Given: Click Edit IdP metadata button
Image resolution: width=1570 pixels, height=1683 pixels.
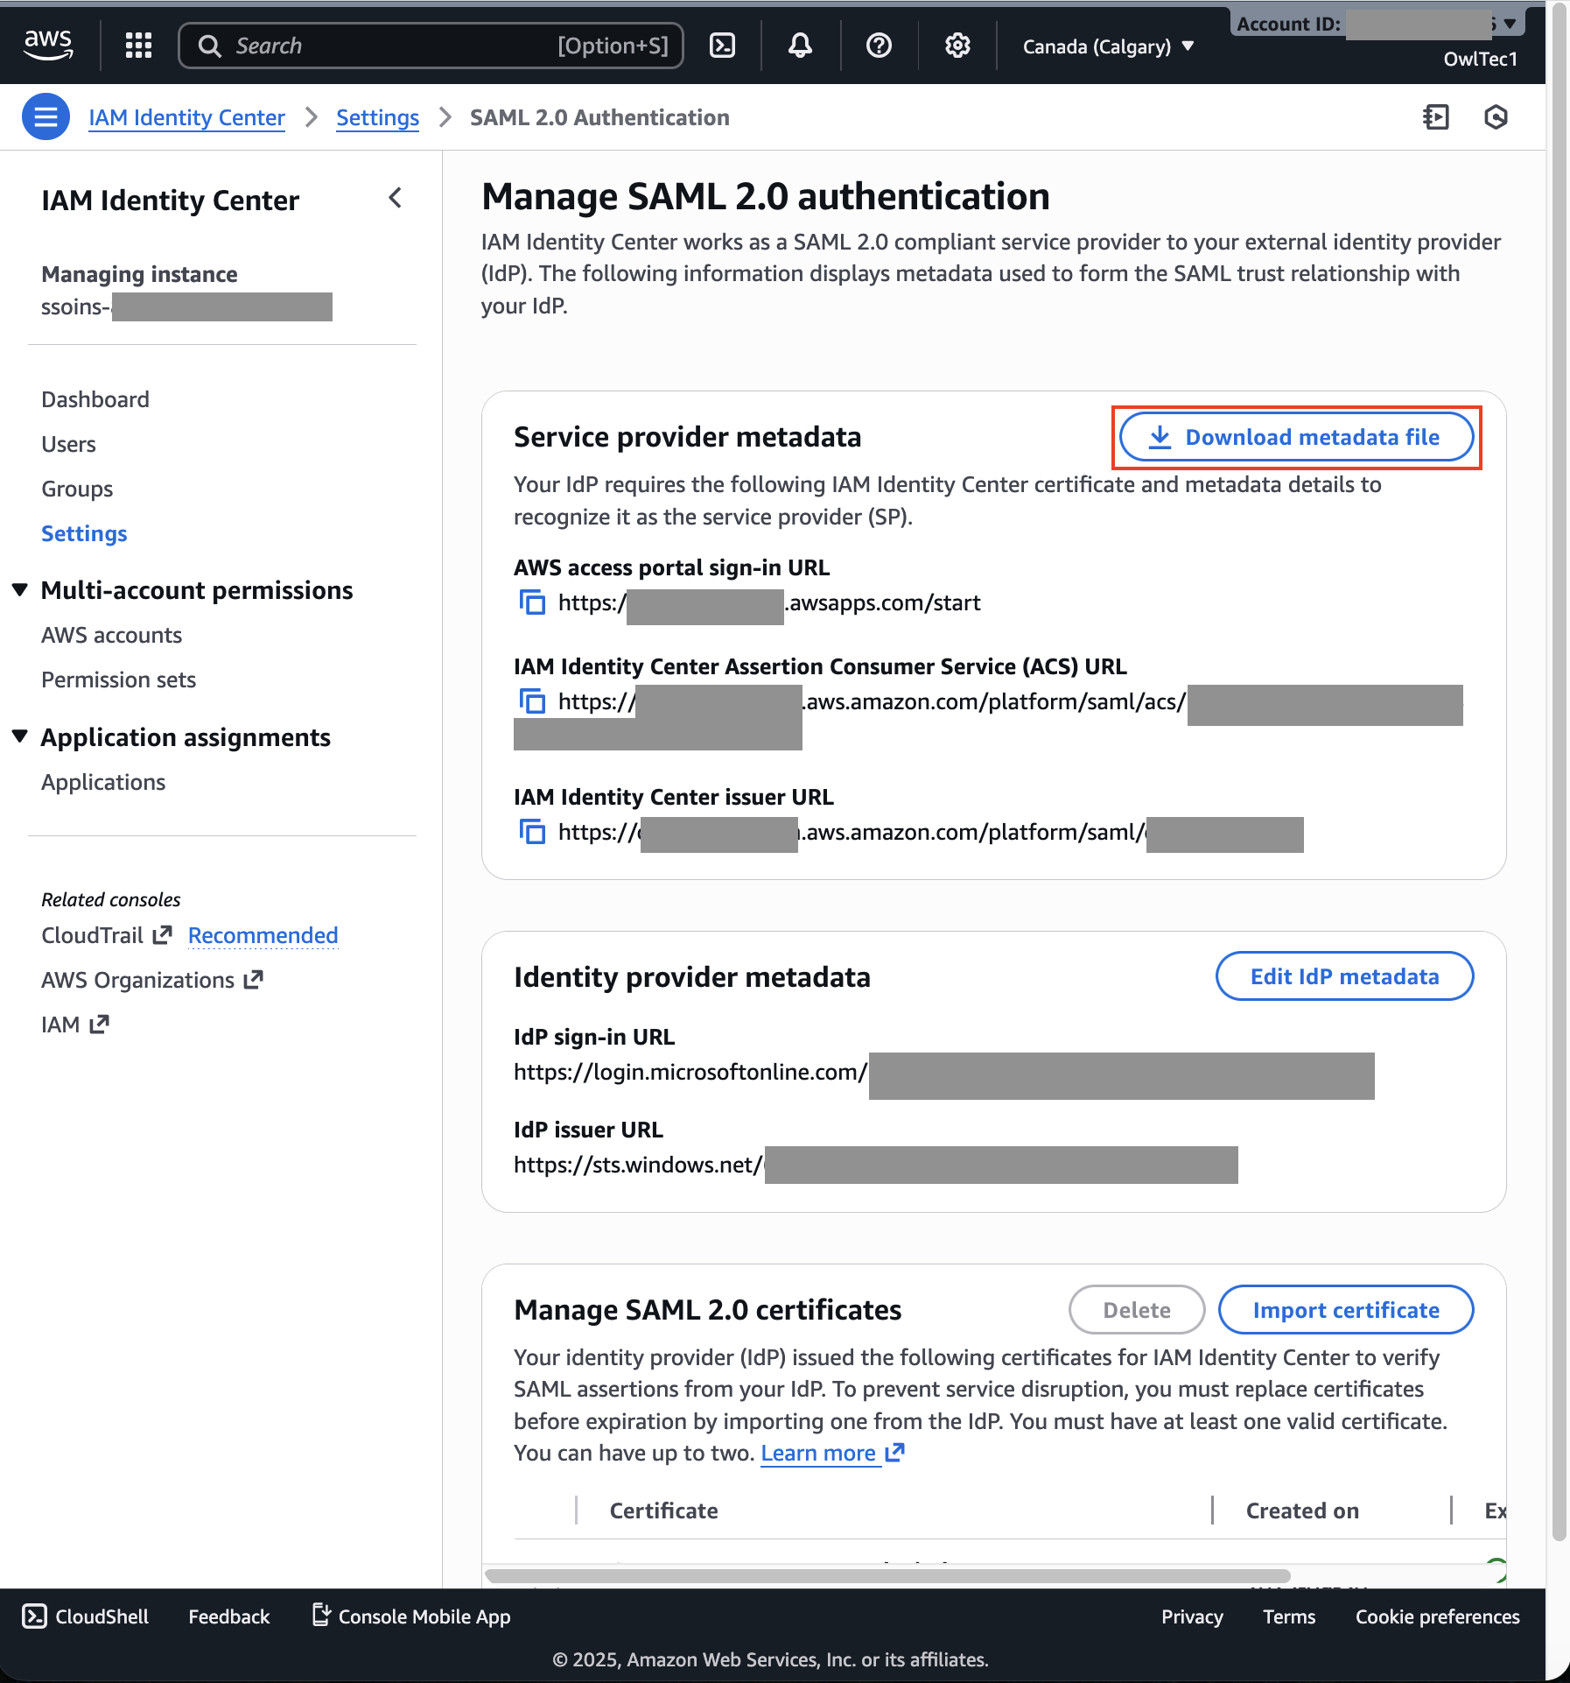Looking at the screenshot, I should (x=1344, y=976).
